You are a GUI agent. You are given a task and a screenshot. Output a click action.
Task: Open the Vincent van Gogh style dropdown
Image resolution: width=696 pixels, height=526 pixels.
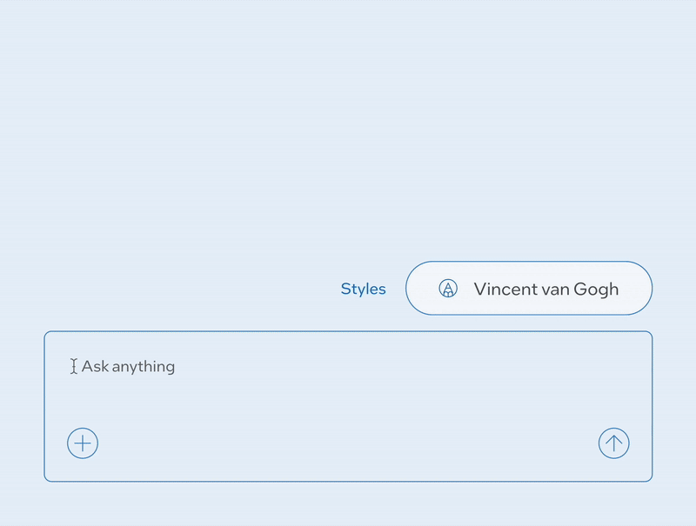pyautogui.click(x=529, y=288)
